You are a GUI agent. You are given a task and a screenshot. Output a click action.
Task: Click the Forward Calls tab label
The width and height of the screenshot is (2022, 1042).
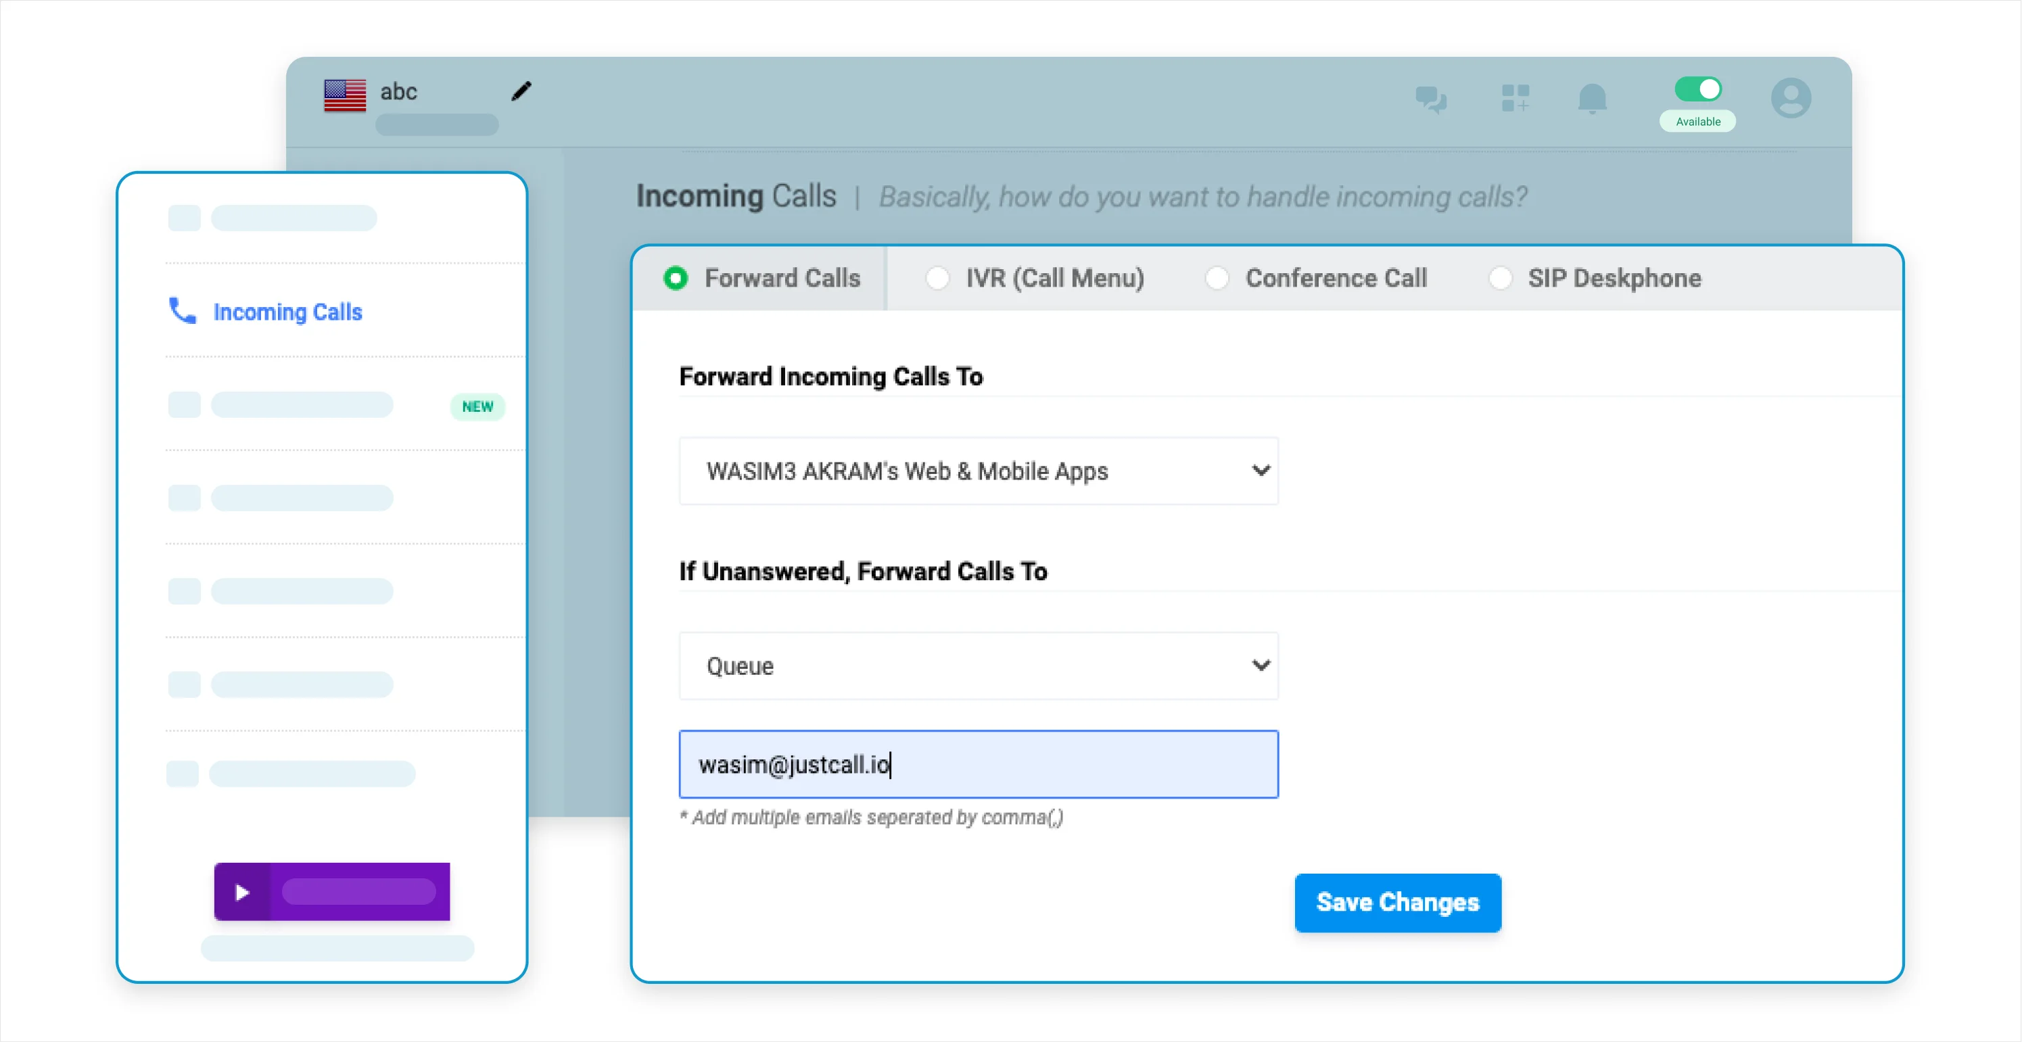point(782,279)
